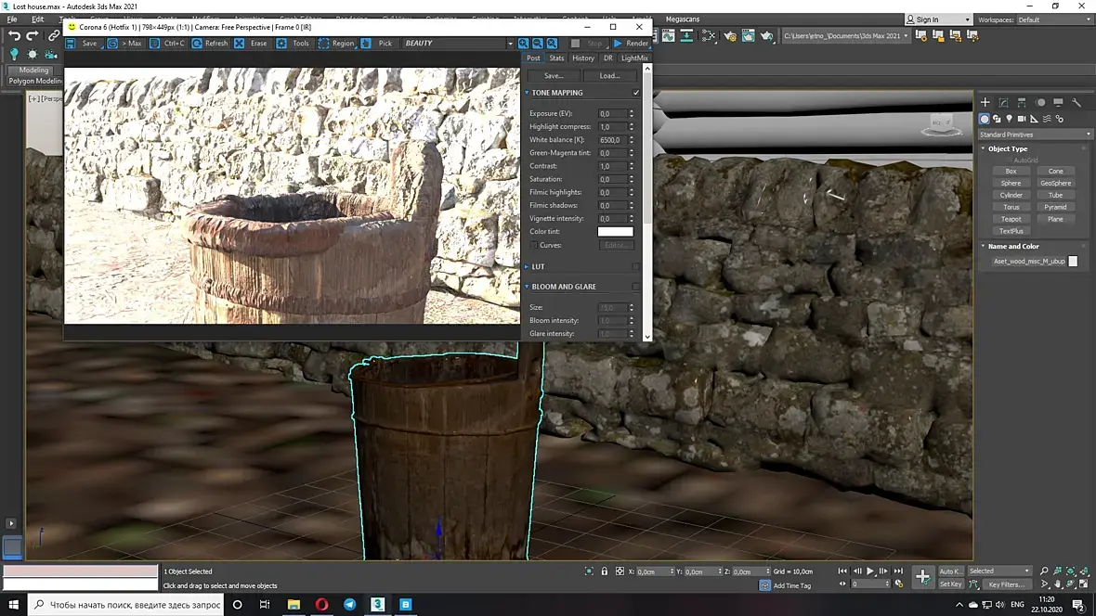Start rendering with the Render button

[631, 44]
